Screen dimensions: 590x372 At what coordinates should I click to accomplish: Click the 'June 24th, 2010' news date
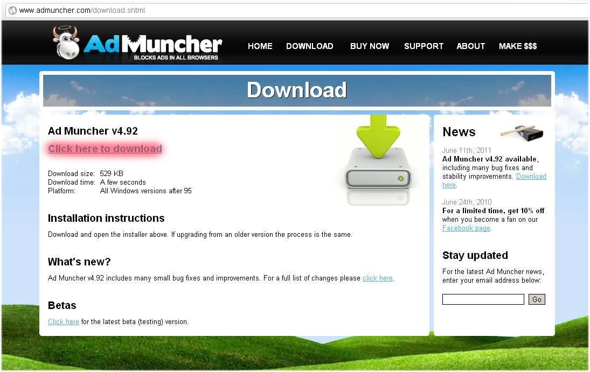point(467,202)
